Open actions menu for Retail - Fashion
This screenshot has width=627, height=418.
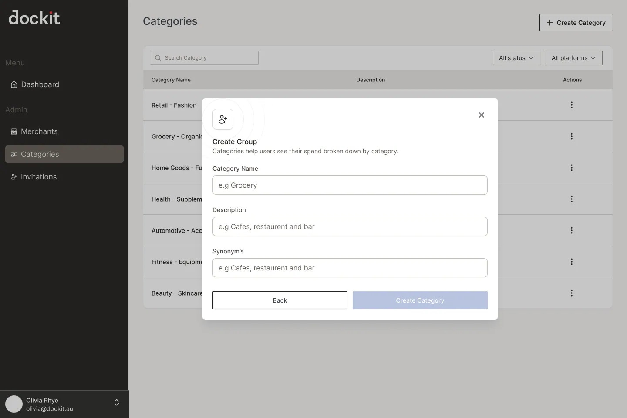572,105
